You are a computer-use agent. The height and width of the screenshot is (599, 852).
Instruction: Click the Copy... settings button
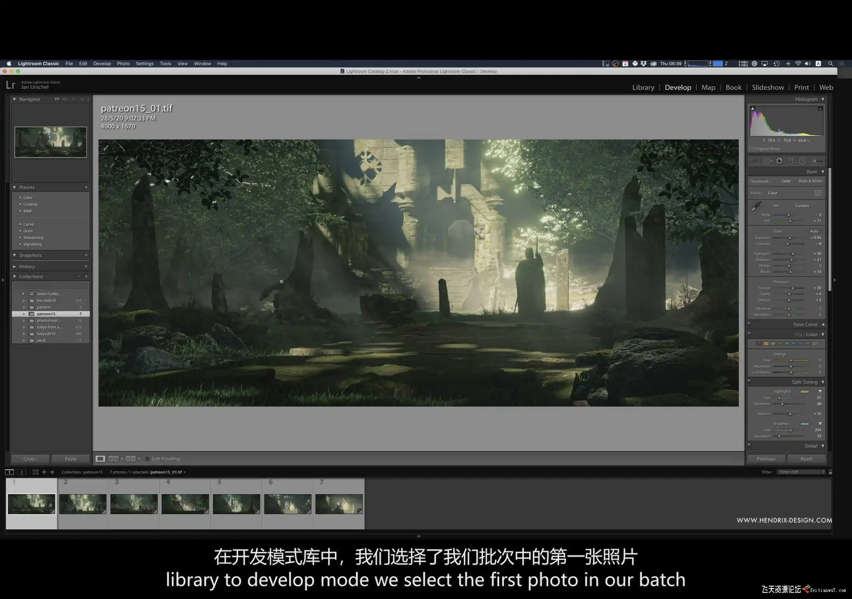[x=30, y=459]
